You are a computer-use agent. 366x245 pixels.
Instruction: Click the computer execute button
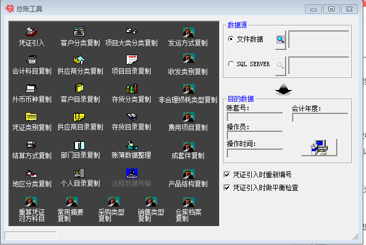[x=319, y=147]
